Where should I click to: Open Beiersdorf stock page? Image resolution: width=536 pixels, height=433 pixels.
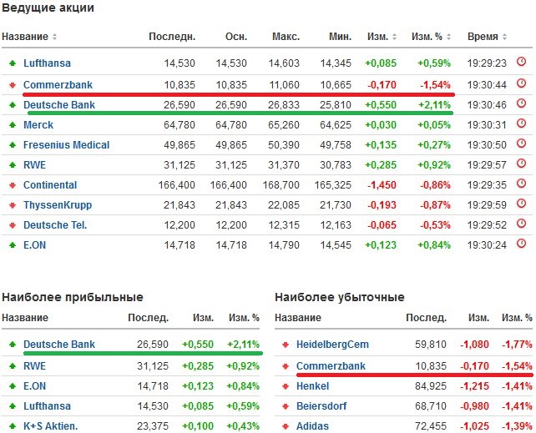321,406
